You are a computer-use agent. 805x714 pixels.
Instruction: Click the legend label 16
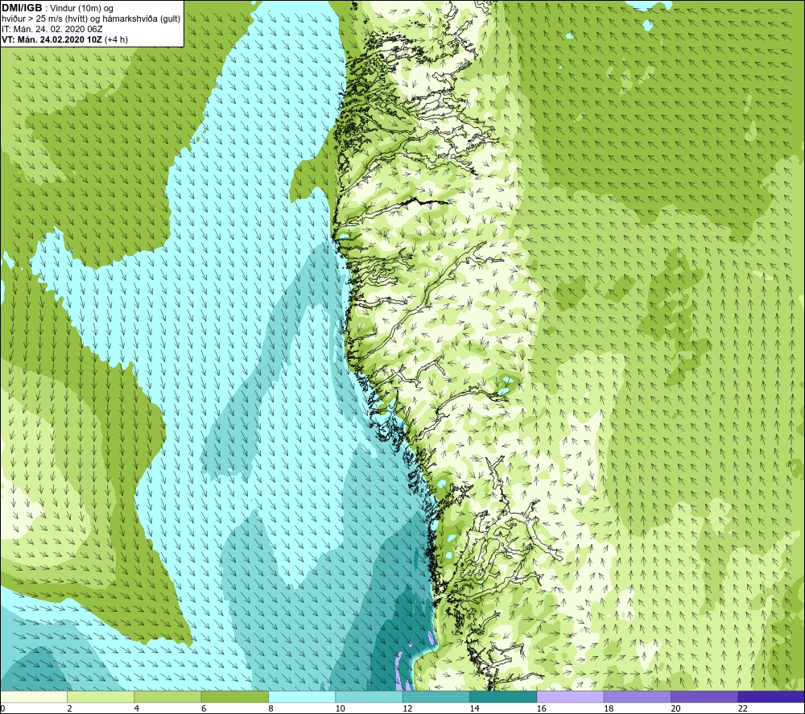click(x=541, y=708)
